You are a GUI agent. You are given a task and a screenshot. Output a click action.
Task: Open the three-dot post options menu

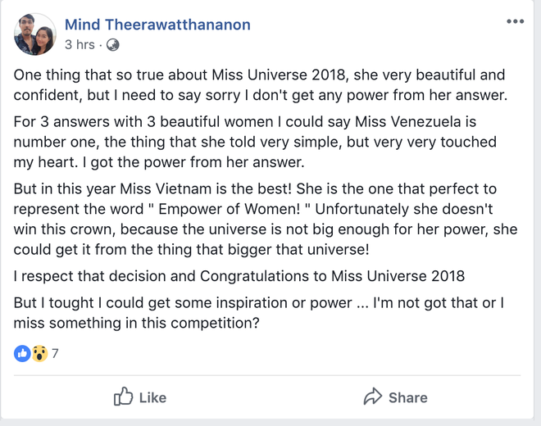tap(515, 21)
